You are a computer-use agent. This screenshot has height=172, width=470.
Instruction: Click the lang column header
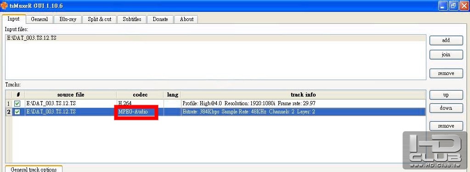(x=172, y=95)
